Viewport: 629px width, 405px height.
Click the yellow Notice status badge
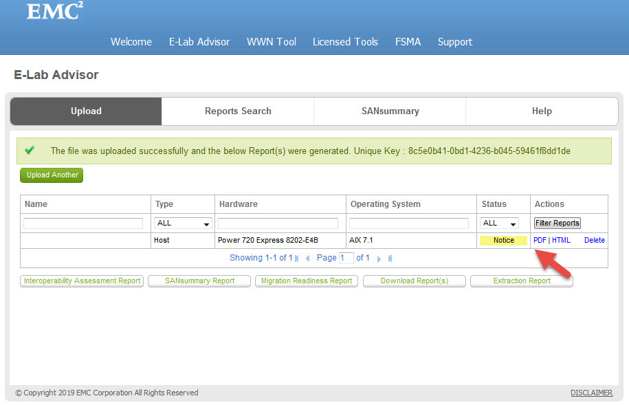point(503,240)
